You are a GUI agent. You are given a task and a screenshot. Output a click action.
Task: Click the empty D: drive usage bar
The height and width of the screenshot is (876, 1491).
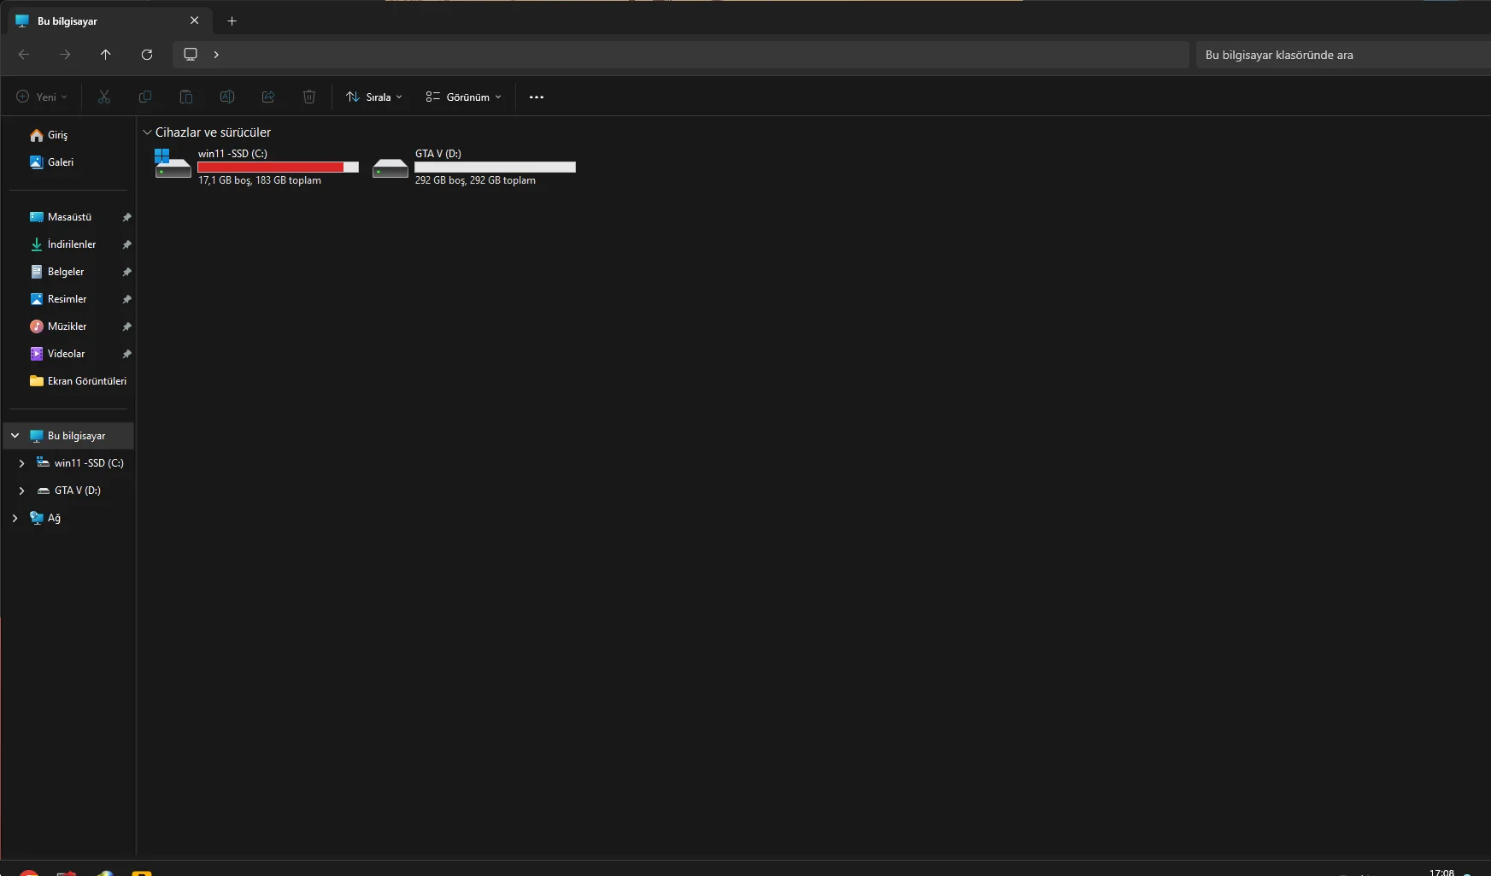(x=495, y=168)
